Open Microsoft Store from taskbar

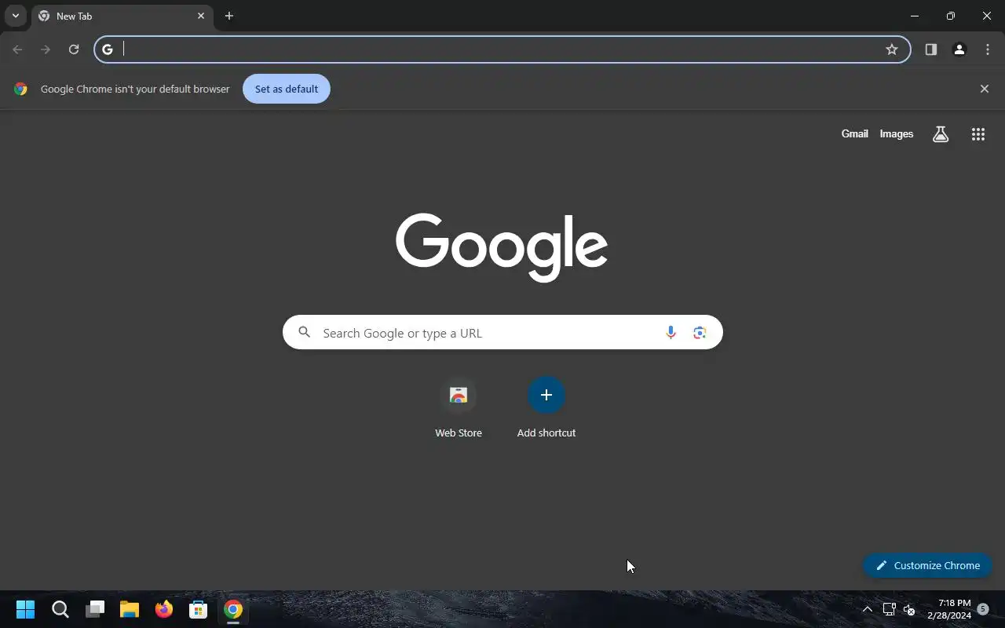[x=199, y=609]
